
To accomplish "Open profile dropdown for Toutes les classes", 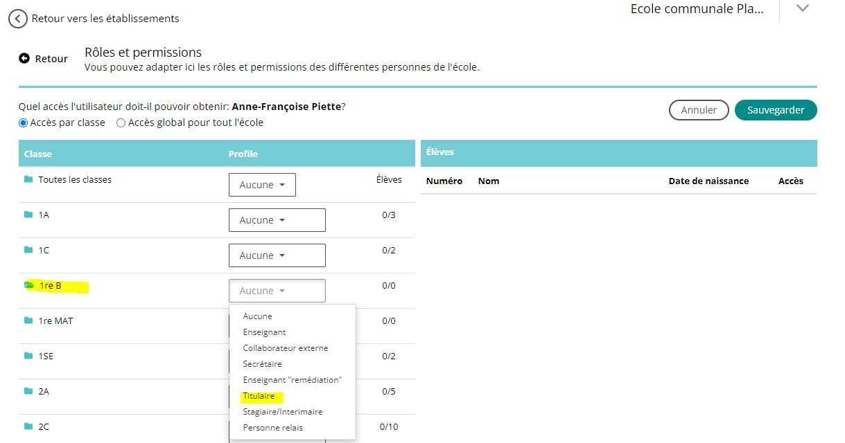I will pyautogui.click(x=262, y=185).
